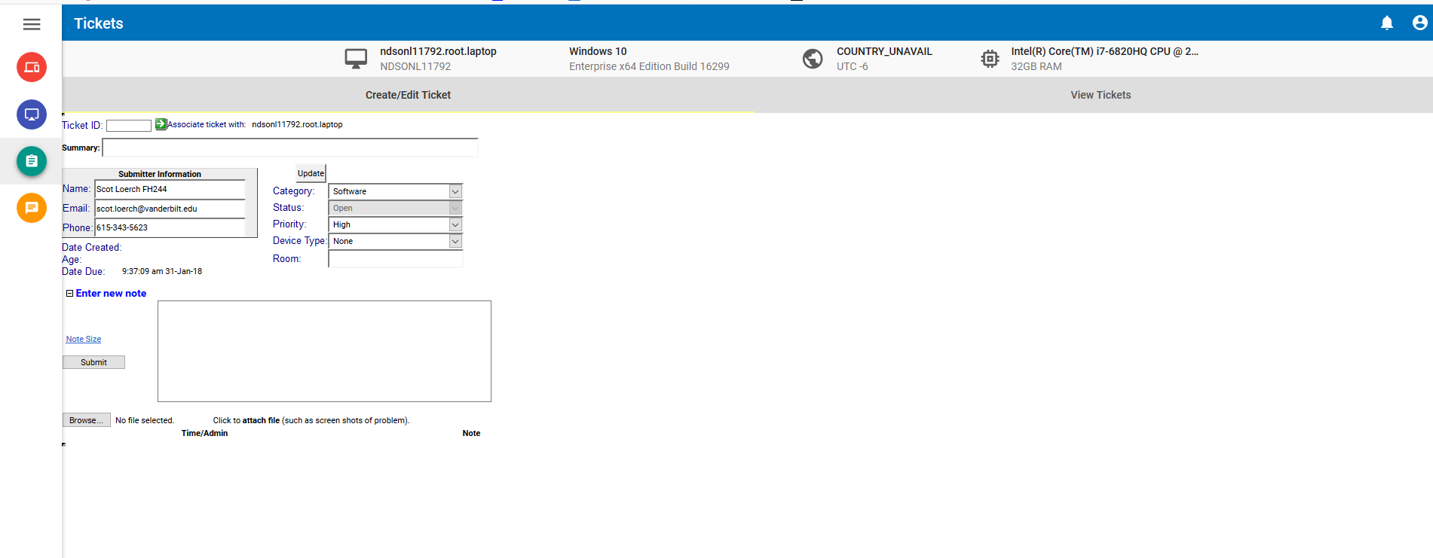
Task: Click into the Summary text field
Action: (x=290, y=148)
